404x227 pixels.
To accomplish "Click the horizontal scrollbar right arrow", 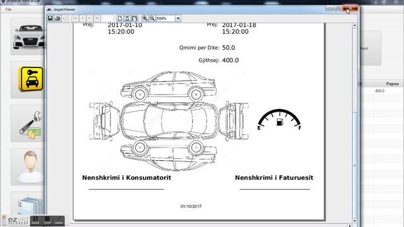I will [x=350, y=226].
